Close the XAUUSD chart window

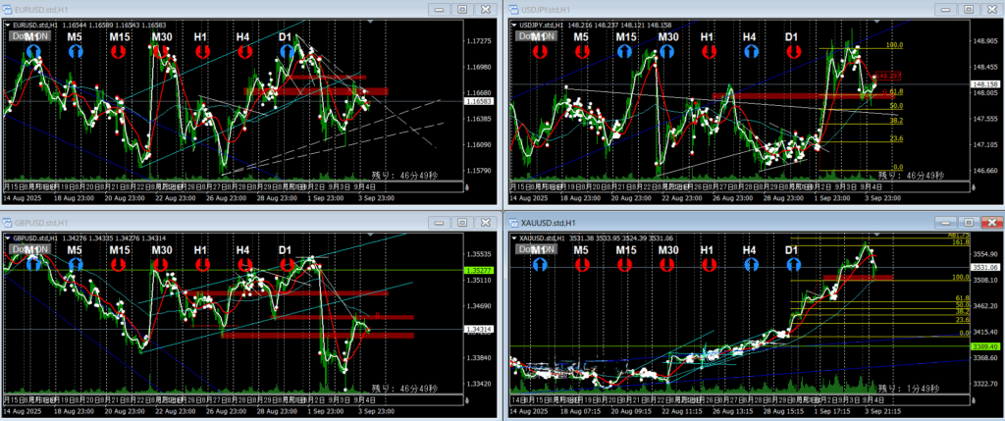click(992, 223)
